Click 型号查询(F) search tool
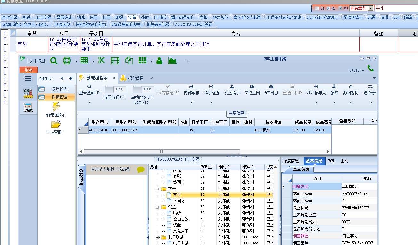The image size is (418, 245). point(90,89)
